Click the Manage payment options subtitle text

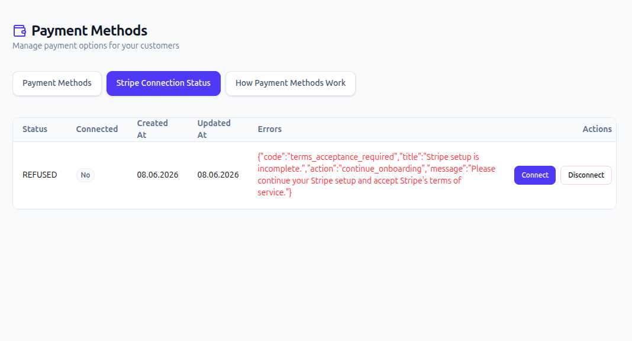[x=96, y=46]
